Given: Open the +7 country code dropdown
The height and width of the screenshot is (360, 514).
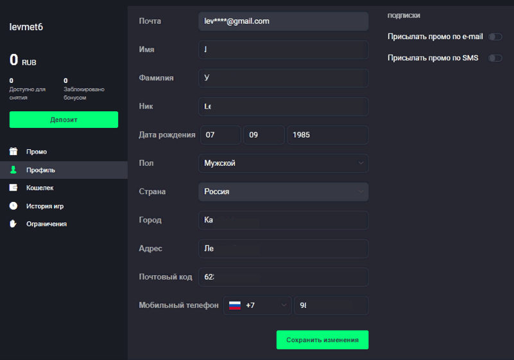Looking at the screenshot, I should point(257,305).
